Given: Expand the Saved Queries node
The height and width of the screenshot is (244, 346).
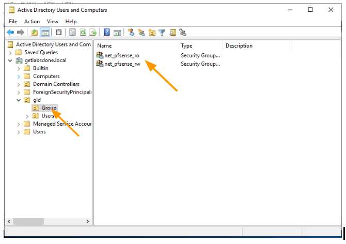Looking at the screenshot, I should click(10, 53).
